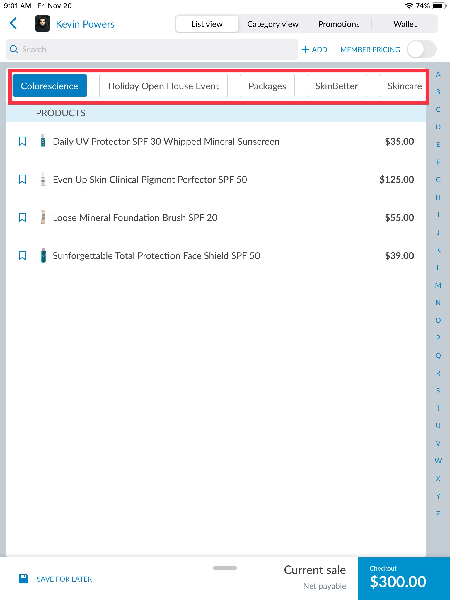Jump to letter D in index

[438, 127]
